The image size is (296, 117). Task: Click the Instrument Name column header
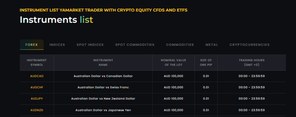[103, 63]
